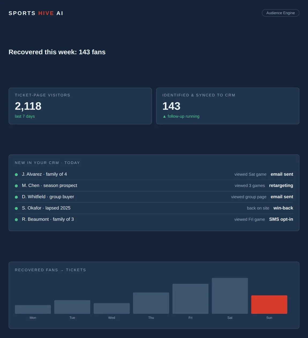Screen dimensions: 308x338
Task: Click 'email sent' status for D. Whitfield
Action: click(282, 197)
